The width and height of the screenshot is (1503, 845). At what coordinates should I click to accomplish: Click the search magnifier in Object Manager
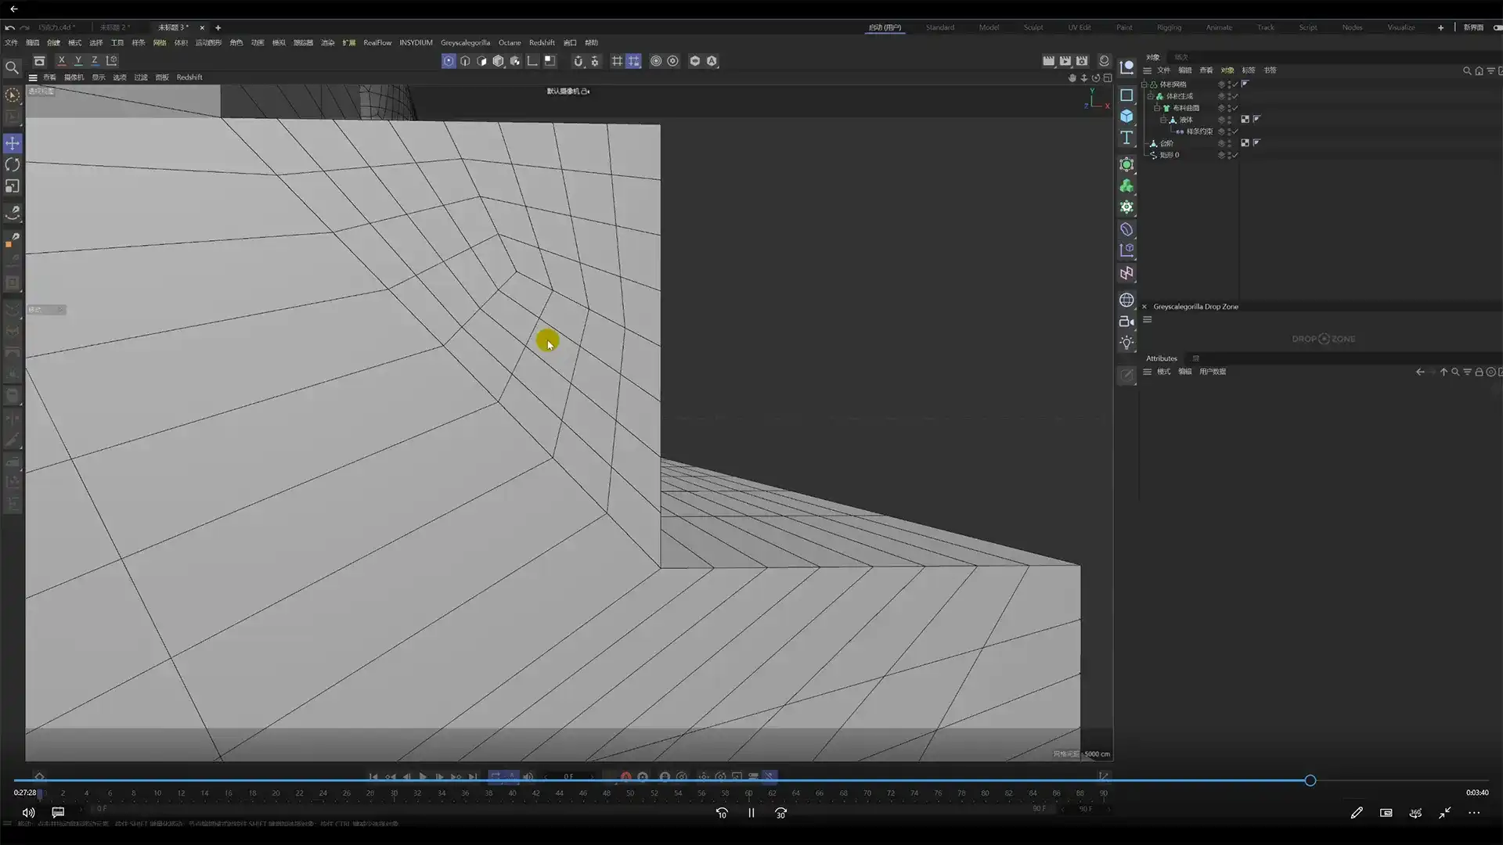[1466, 70]
